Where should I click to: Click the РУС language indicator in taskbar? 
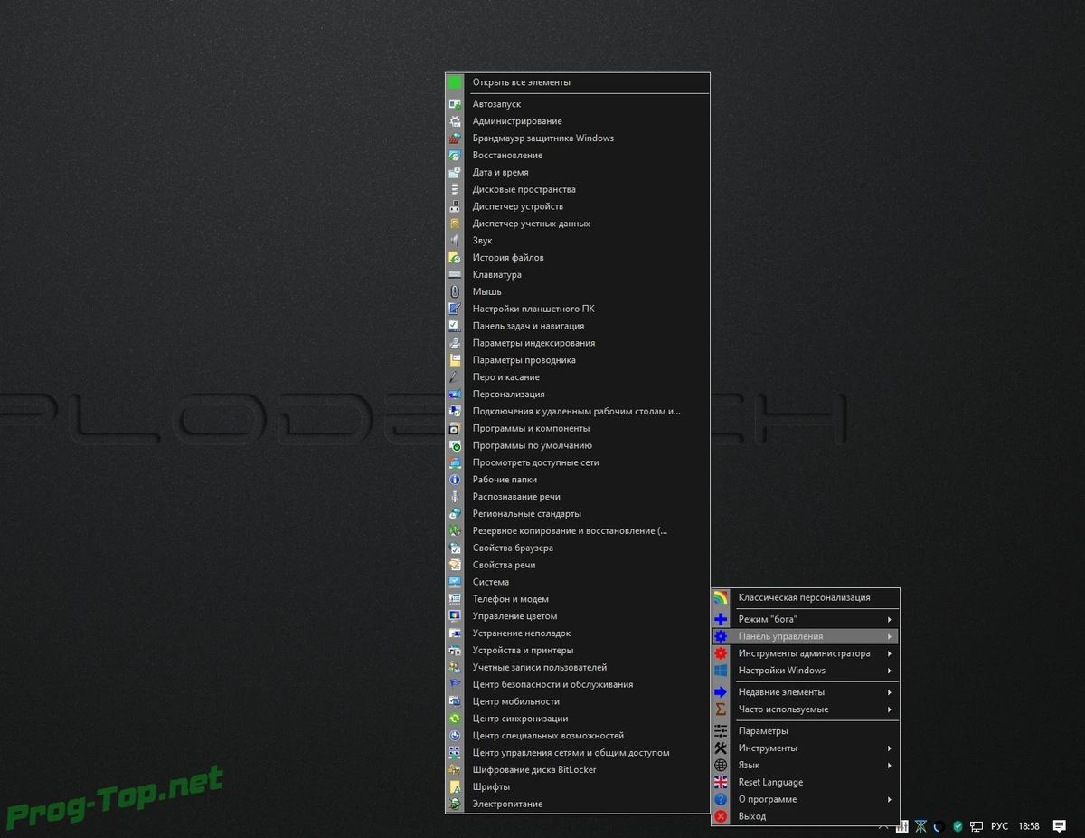pos(999,826)
